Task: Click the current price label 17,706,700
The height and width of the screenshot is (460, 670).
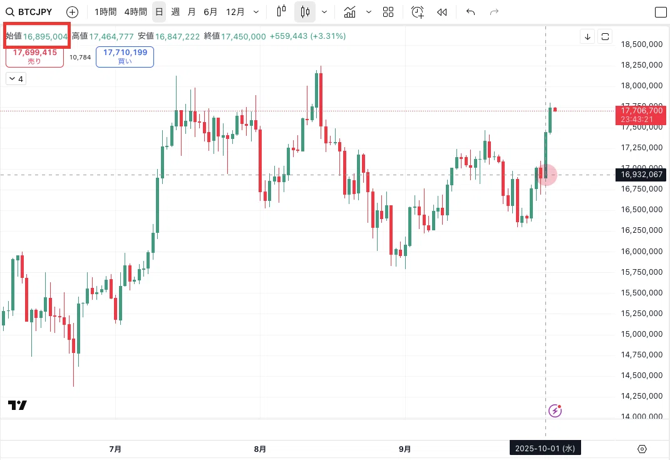Action: click(641, 115)
